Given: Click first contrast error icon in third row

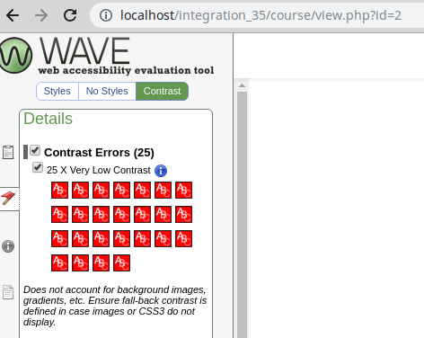Looking at the screenshot, I should [59, 238].
